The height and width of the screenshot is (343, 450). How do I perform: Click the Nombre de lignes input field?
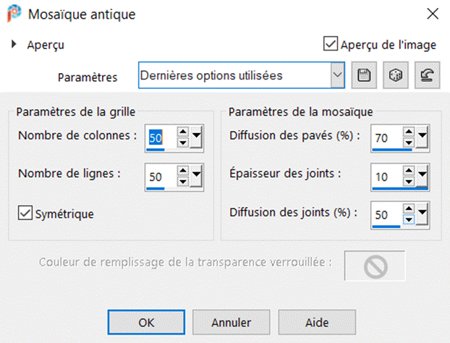(160, 175)
